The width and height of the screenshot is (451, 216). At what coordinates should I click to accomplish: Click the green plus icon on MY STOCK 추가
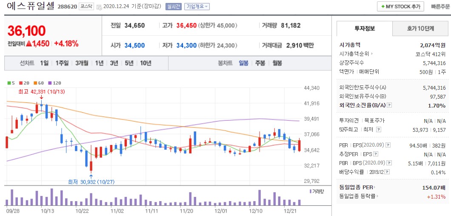[x=383, y=6]
